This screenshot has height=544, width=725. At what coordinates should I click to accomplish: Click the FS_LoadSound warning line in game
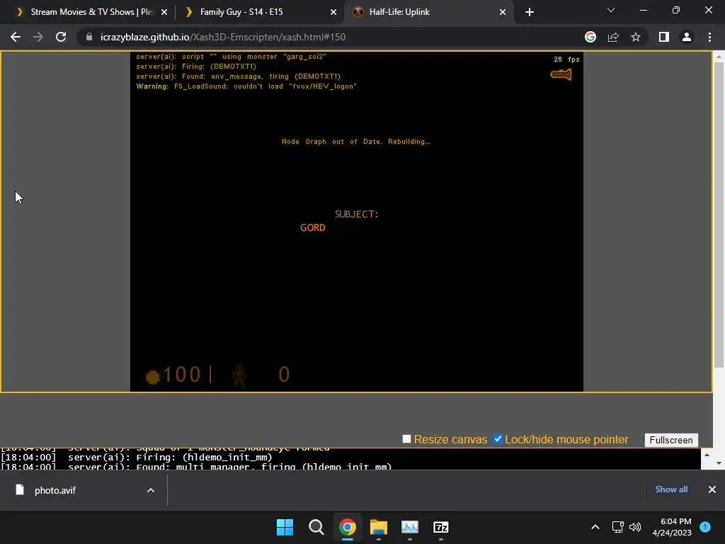(246, 86)
